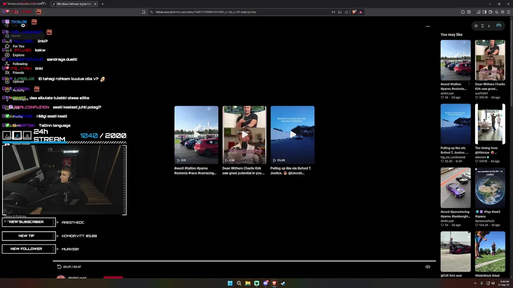This screenshot has width=513, height=288.
Task: Open a new browser tab
Action: click(x=103, y=4)
